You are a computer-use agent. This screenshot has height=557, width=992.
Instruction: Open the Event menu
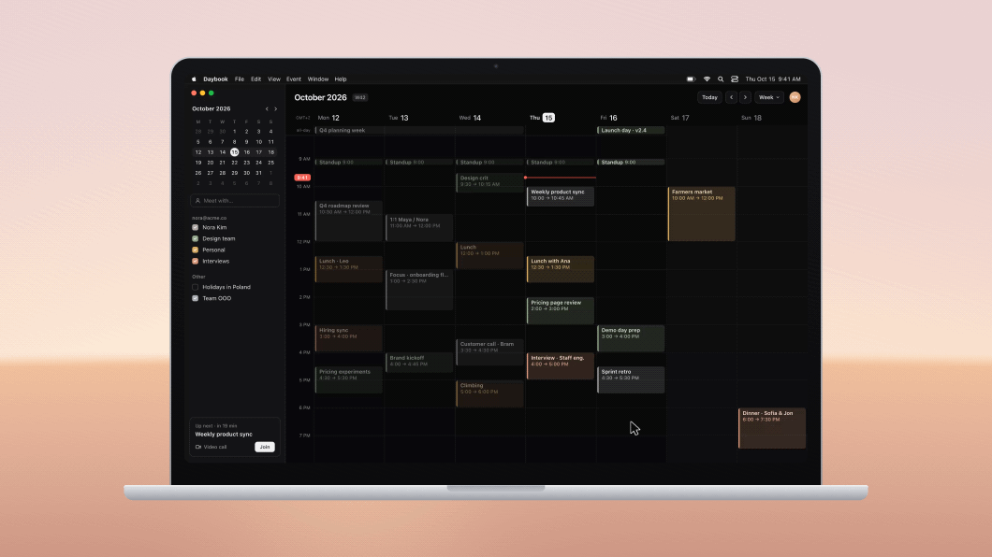coord(294,79)
